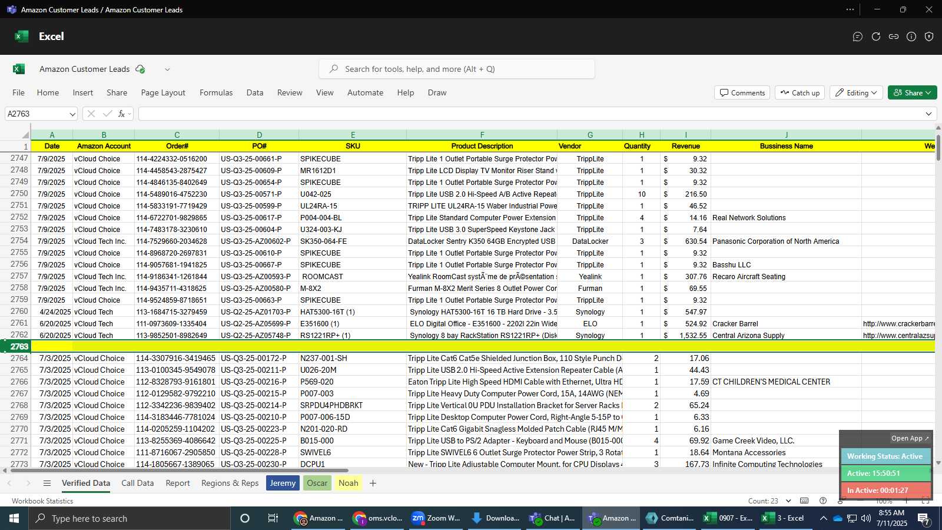The height and width of the screenshot is (530, 942).
Task: Expand the formula bar chevron
Action: click(929, 114)
